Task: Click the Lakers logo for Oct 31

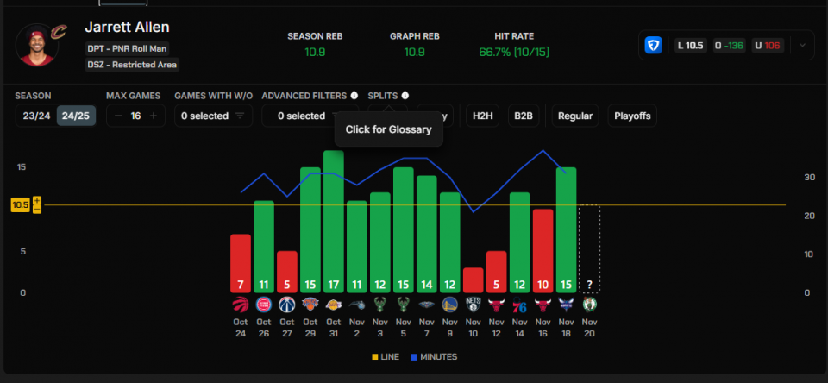Action: click(334, 305)
